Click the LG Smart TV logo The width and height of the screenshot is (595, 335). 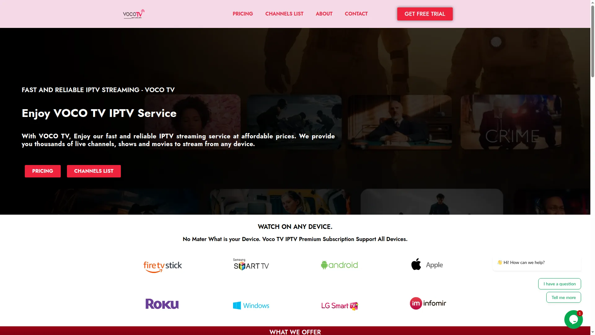click(x=340, y=306)
